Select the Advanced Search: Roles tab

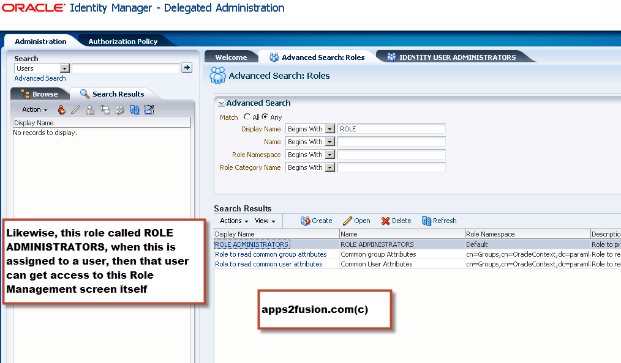click(317, 57)
